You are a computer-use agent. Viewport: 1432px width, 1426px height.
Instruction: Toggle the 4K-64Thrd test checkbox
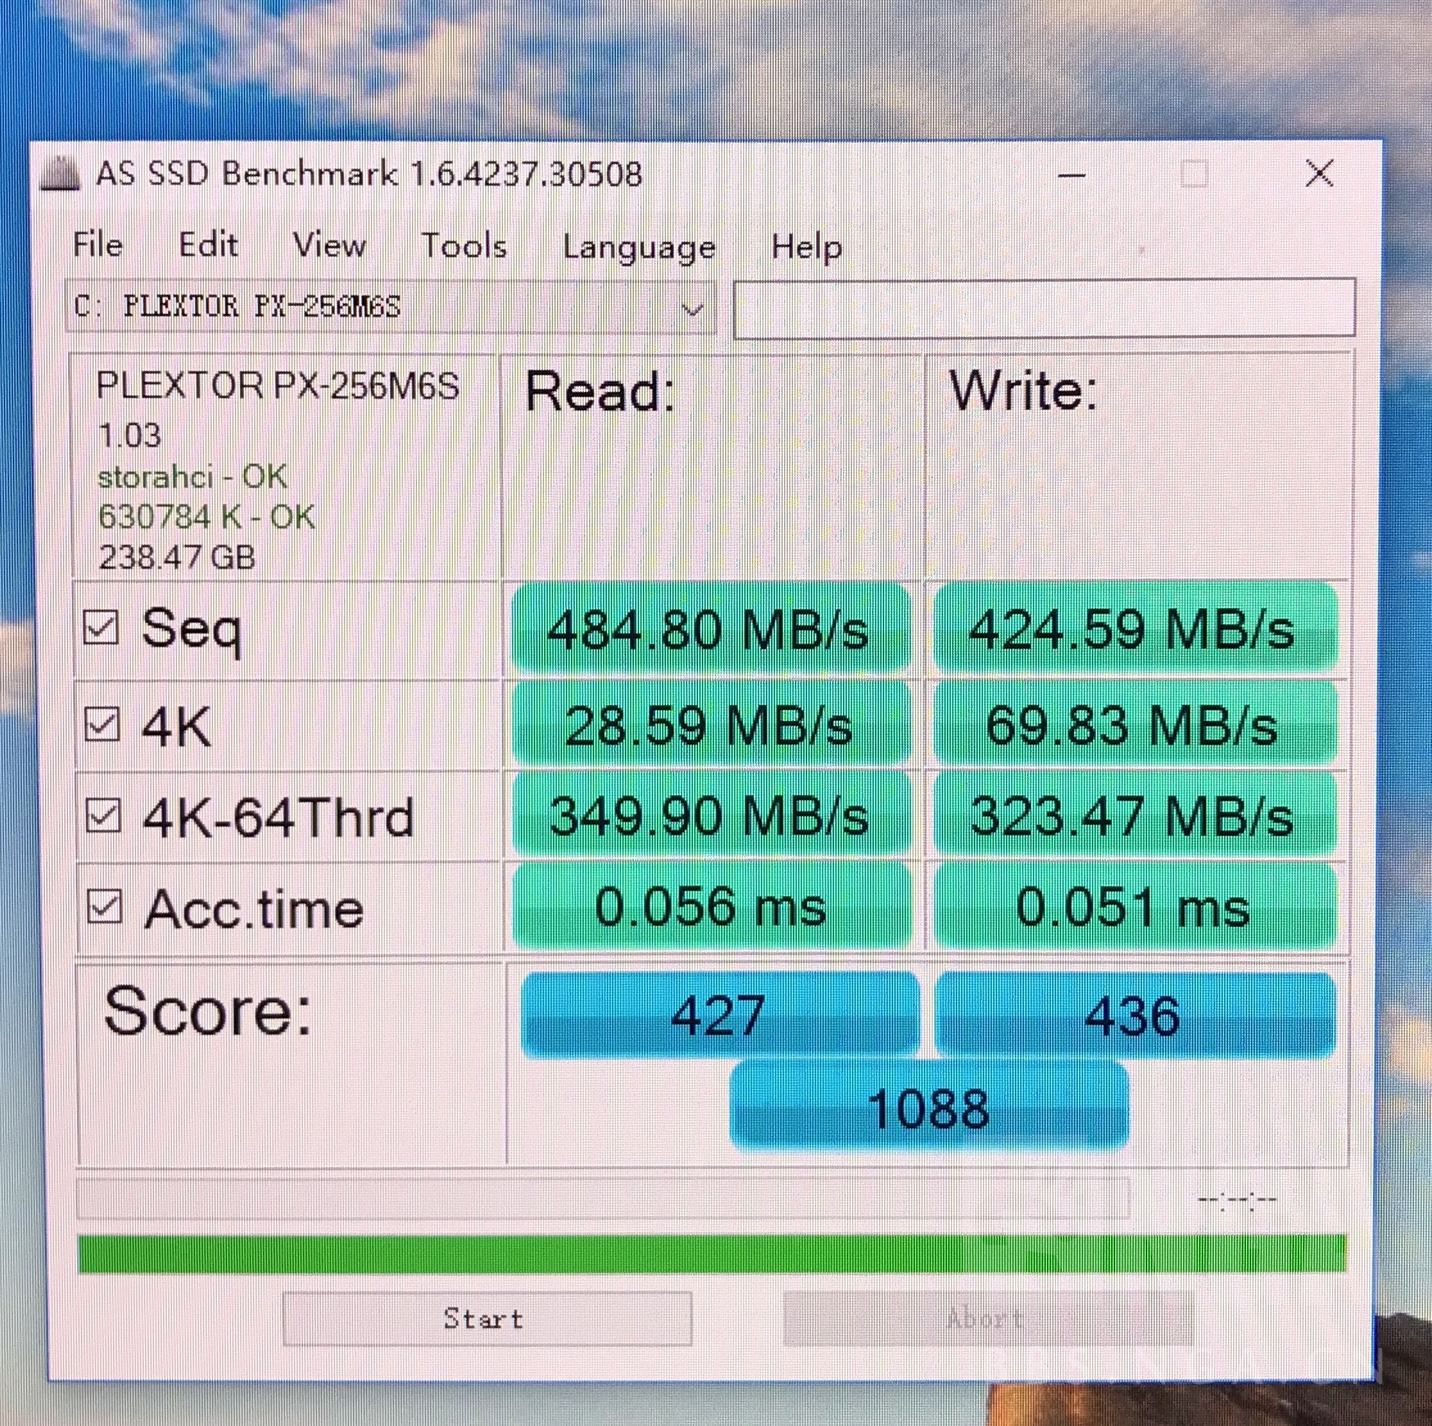[102, 816]
